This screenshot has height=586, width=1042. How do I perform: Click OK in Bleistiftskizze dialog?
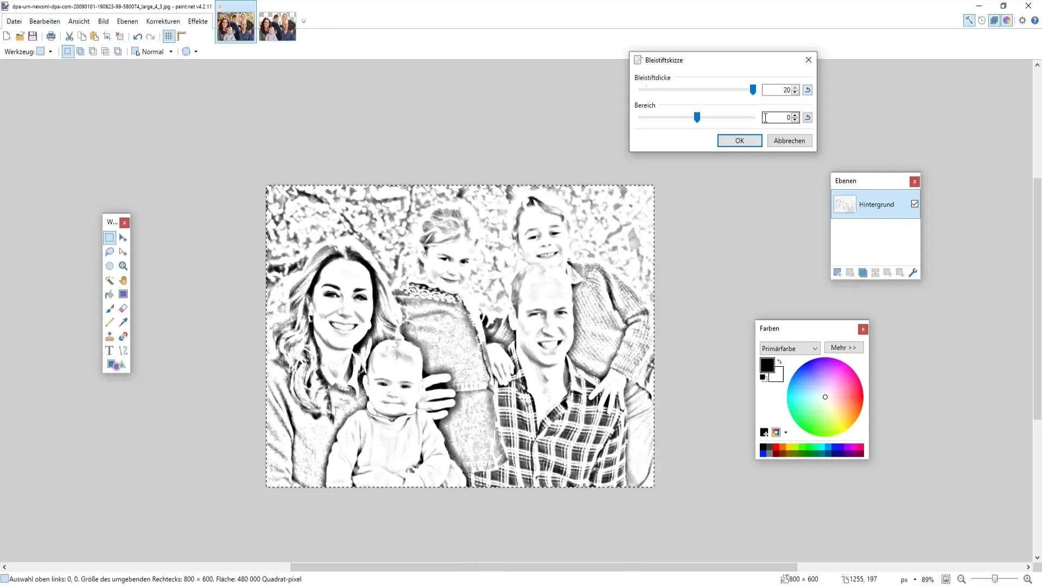pyautogui.click(x=740, y=141)
